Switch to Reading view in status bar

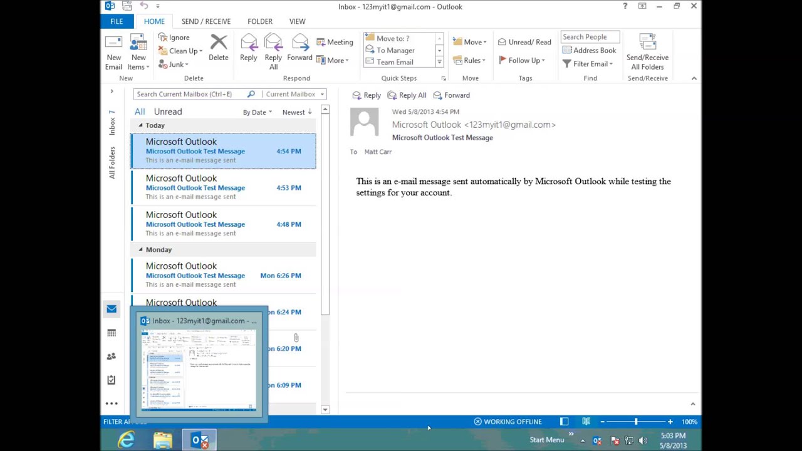pyautogui.click(x=586, y=422)
